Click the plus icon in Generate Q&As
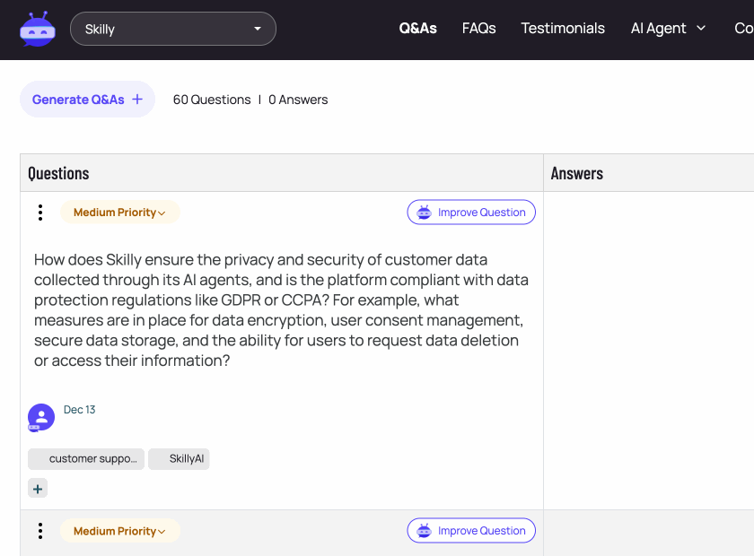 coord(137,100)
